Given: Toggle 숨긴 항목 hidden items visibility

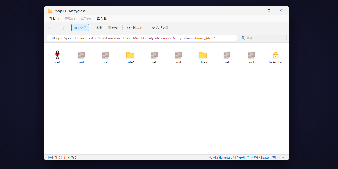Looking at the screenshot, I should [160, 28].
